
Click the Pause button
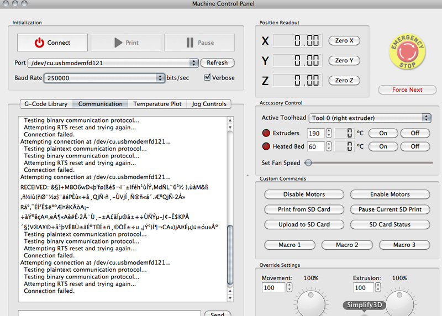click(x=199, y=43)
